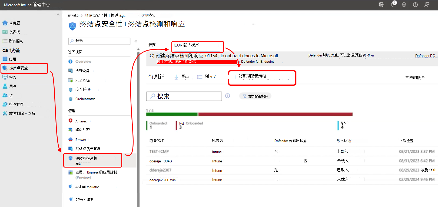Click the 已载入 status cell

pos(343,170)
